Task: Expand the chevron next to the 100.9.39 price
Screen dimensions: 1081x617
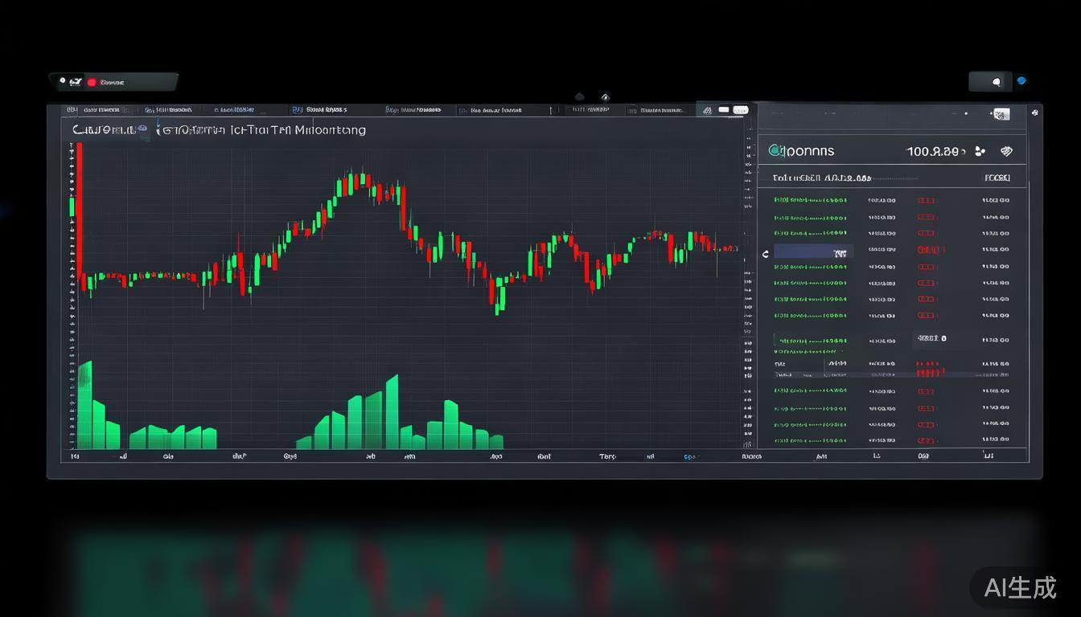Action: coord(962,151)
